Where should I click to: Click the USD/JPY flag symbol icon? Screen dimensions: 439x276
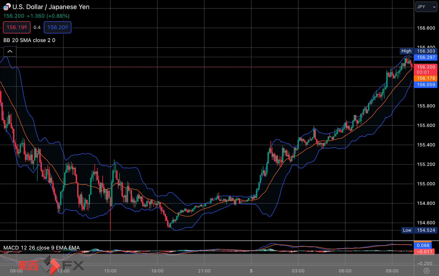[x=7, y=7]
